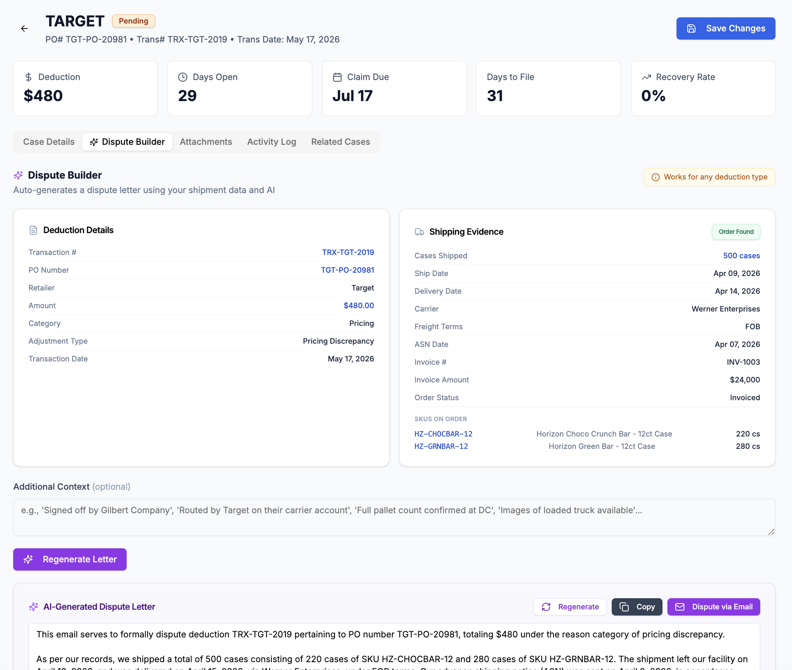Screen dimensions: 792x670
Task: Click the Apr 14, 2026 delivery date
Action: click(x=737, y=291)
